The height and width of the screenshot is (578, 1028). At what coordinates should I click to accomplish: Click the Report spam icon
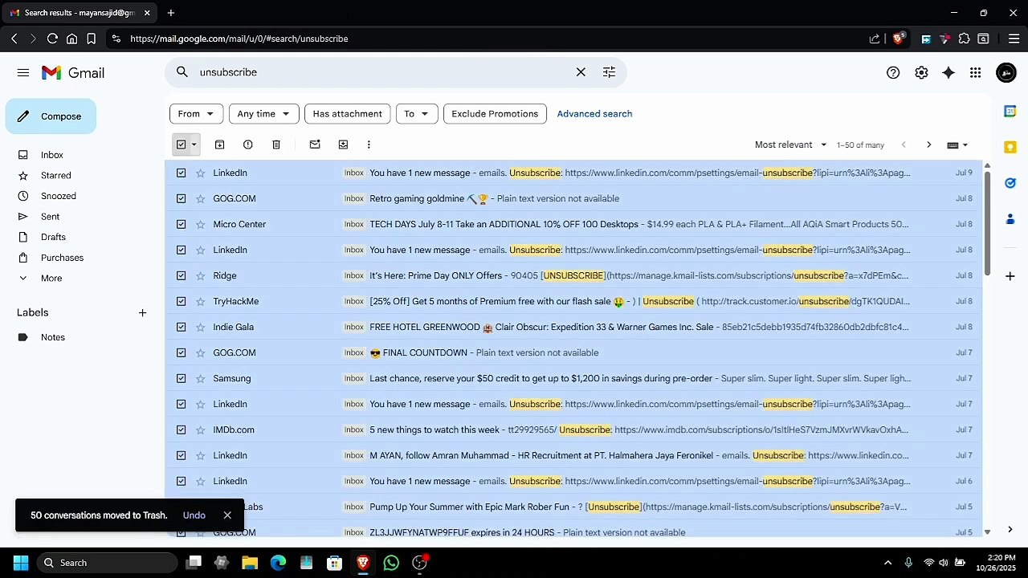247,144
